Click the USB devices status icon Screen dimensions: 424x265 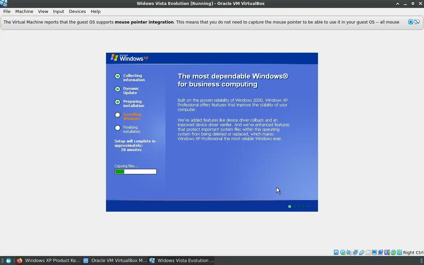362,252
